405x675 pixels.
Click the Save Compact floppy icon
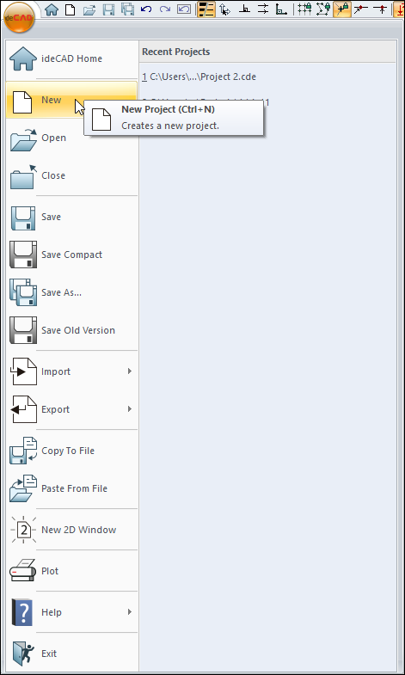pos(23,255)
